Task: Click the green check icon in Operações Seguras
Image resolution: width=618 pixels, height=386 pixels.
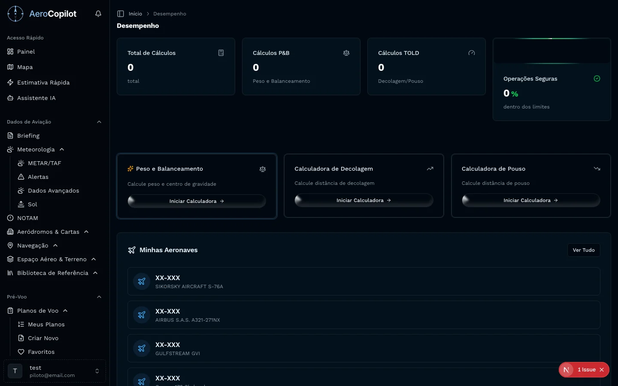Action: point(597,78)
